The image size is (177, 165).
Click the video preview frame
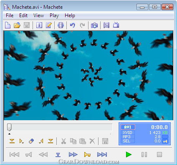[88, 75]
